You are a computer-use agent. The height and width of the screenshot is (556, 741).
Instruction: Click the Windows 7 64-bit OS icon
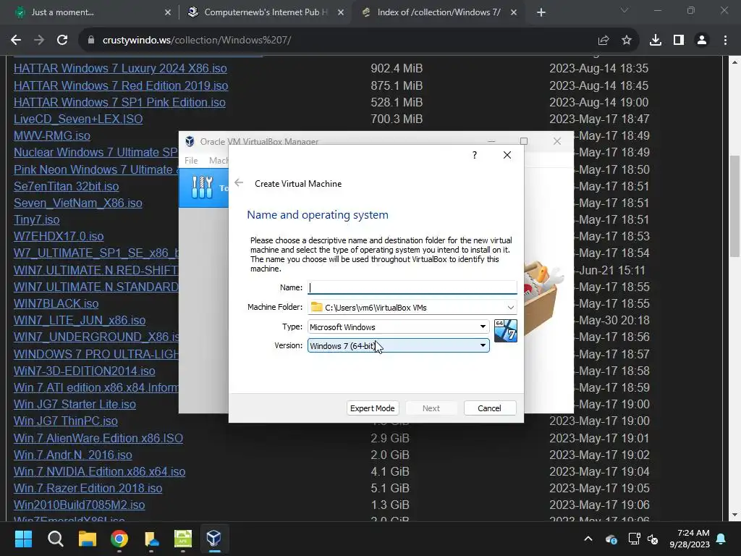(505, 330)
